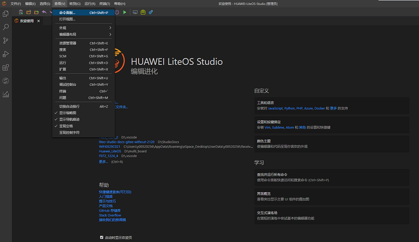Click the 查看(V) menu header
This screenshot has height=242, width=419.
[x=59, y=4]
